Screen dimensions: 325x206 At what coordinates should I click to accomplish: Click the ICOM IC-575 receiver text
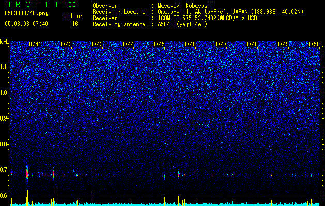pos(207,18)
